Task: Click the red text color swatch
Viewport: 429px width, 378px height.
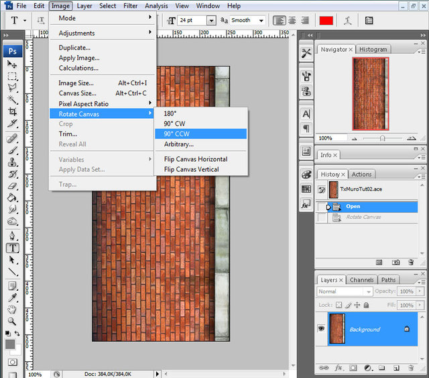Action: (326, 21)
